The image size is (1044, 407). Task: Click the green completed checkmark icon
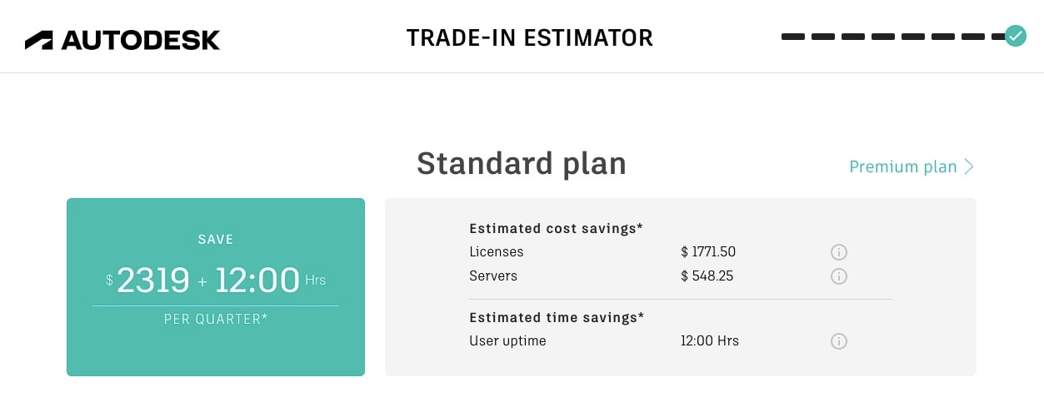1016,36
